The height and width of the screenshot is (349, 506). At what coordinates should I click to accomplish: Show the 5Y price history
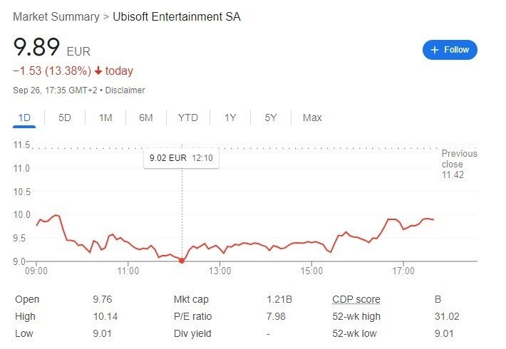pyautogui.click(x=271, y=118)
